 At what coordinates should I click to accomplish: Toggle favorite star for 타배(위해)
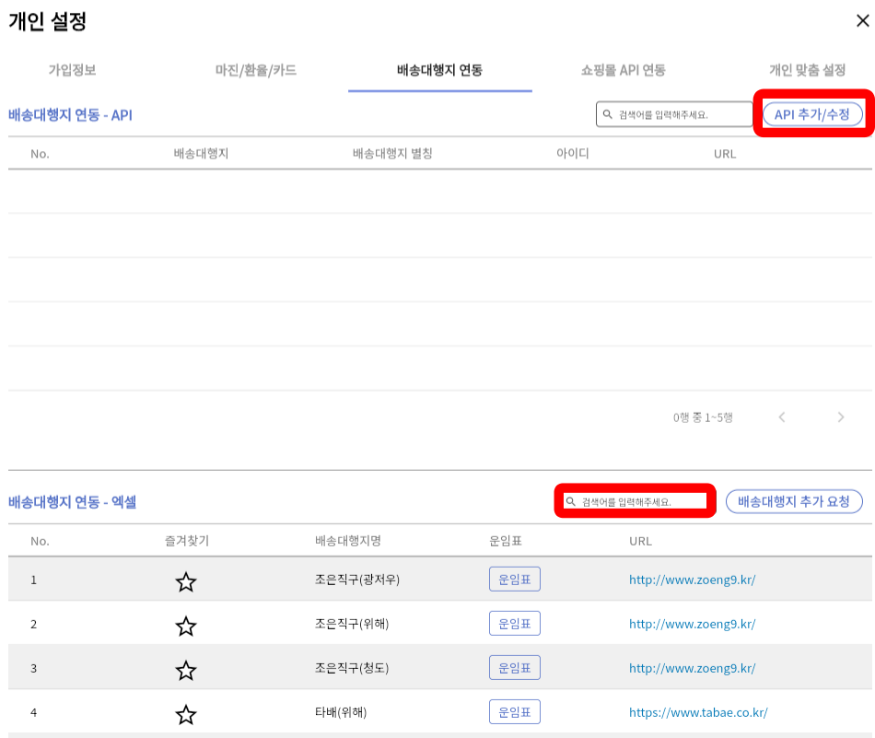(186, 714)
